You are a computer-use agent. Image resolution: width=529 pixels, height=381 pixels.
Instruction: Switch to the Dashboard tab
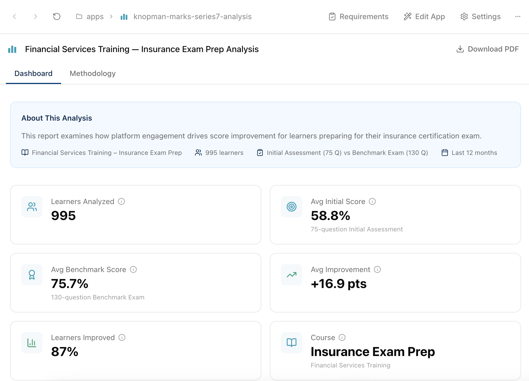pyautogui.click(x=33, y=73)
